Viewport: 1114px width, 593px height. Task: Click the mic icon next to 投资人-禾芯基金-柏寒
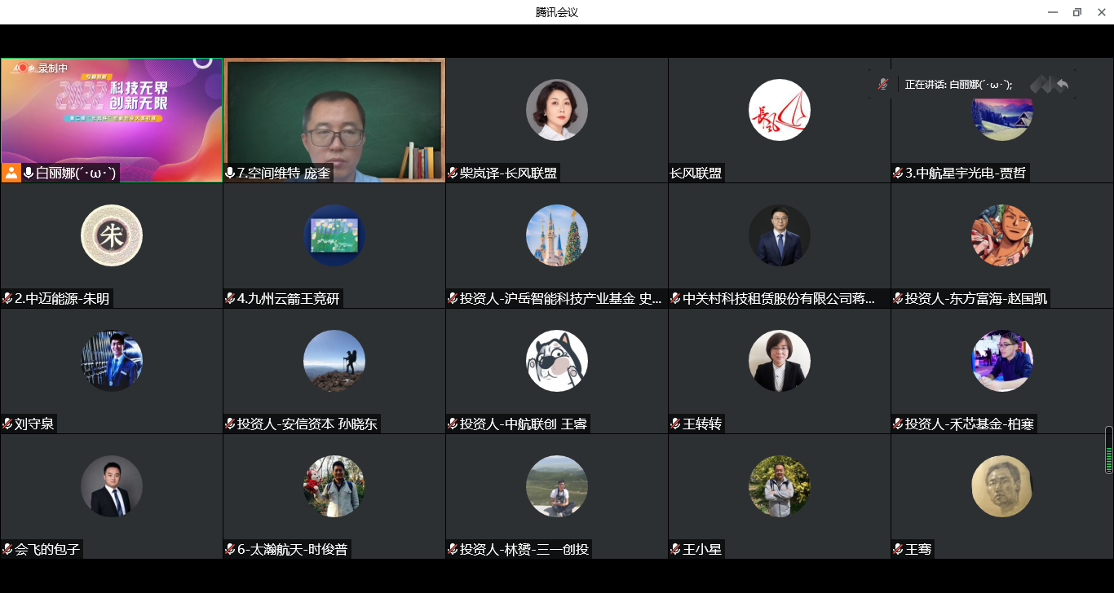897,424
